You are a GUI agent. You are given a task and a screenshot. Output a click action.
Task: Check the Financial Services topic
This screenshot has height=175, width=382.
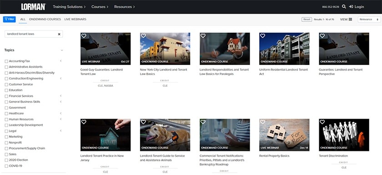point(6,96)
